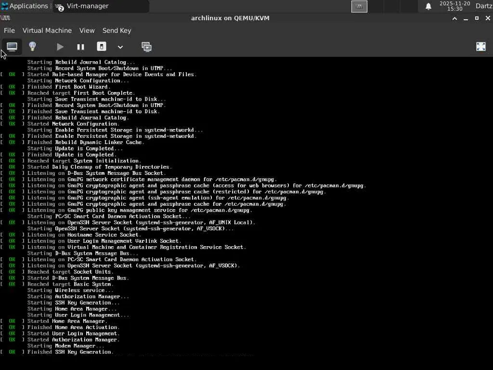Select Virt-manager taskbar window button

101,6
